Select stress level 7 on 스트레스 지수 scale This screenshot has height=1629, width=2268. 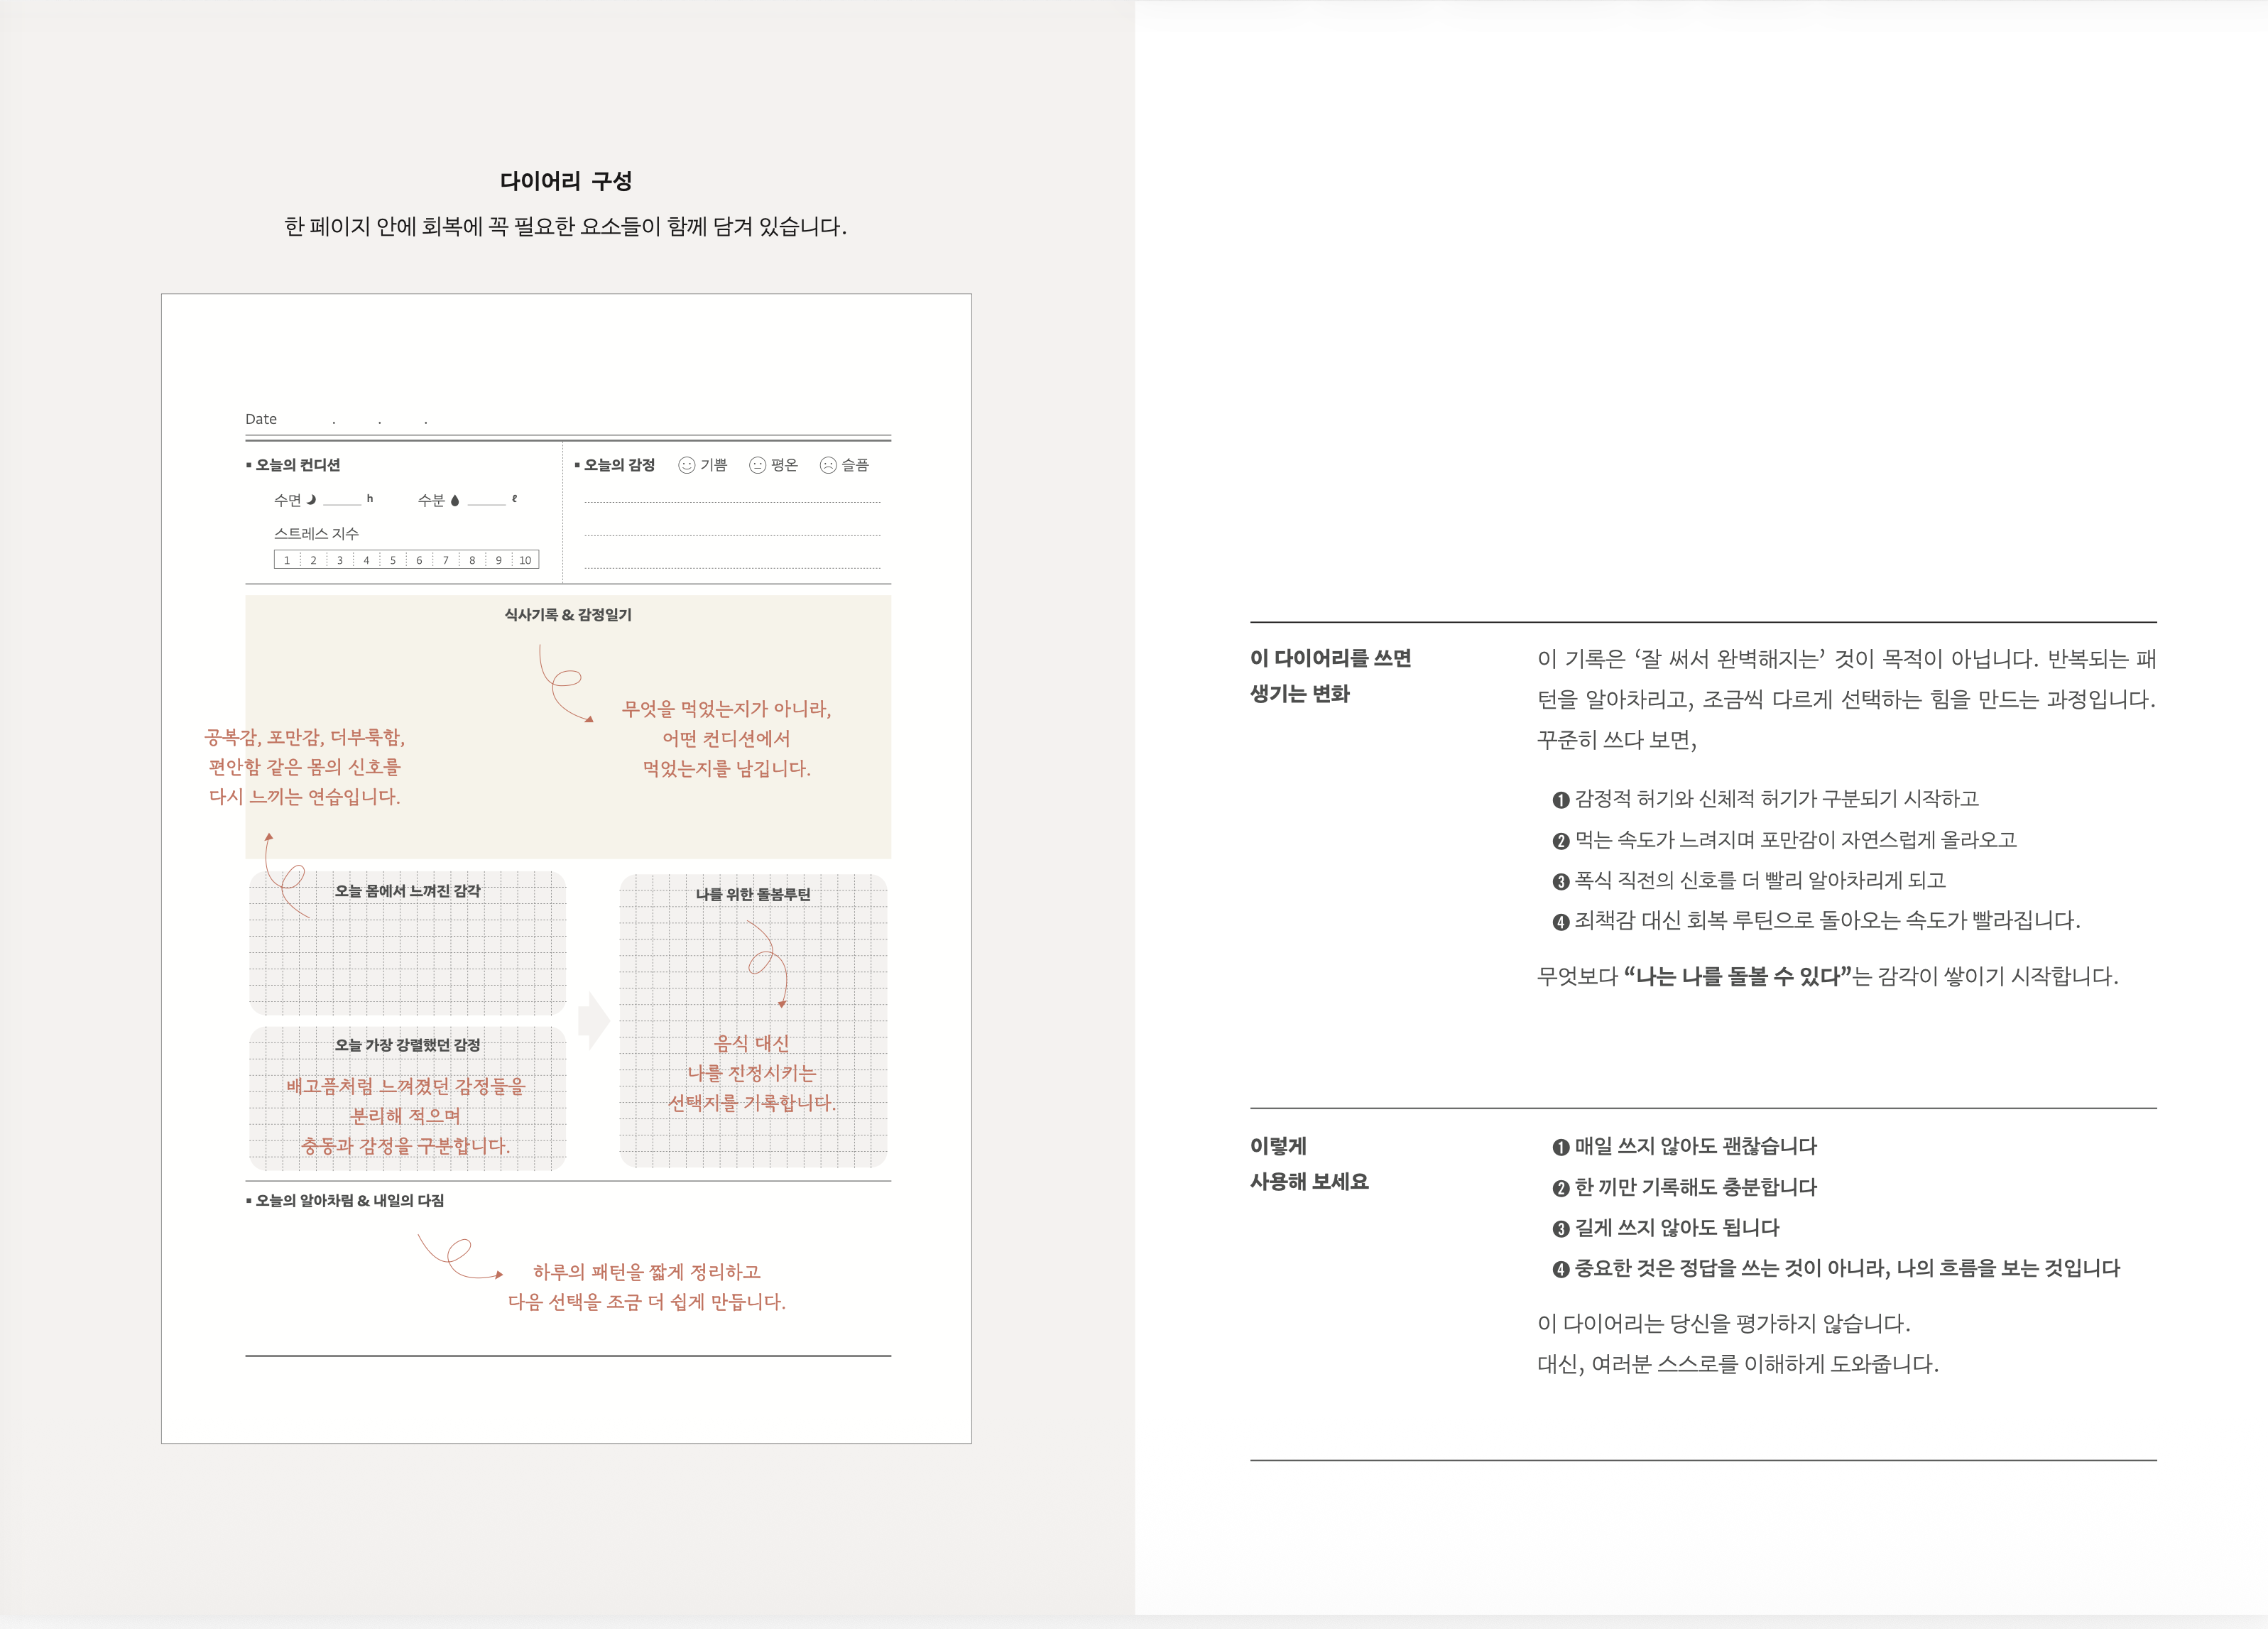pos(446,560)
